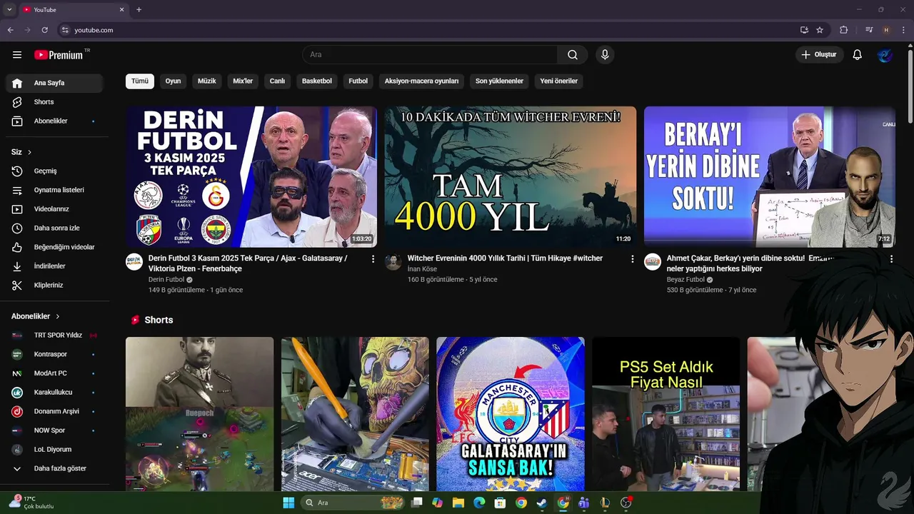The image size is (914, 514).
Task: Open Abonelikler in the main sidebar
Action: 54,121
